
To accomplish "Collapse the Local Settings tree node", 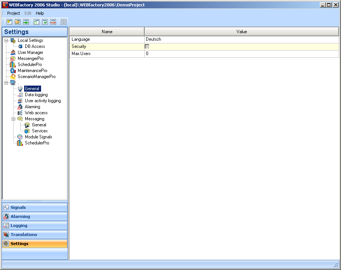I will click(x=6, y=40).
